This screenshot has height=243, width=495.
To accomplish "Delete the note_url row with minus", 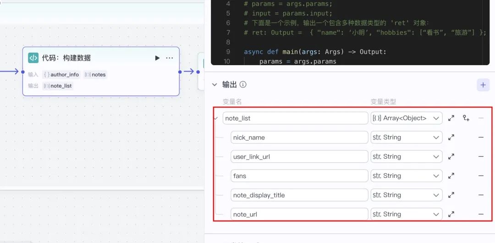I will (481, 214).
